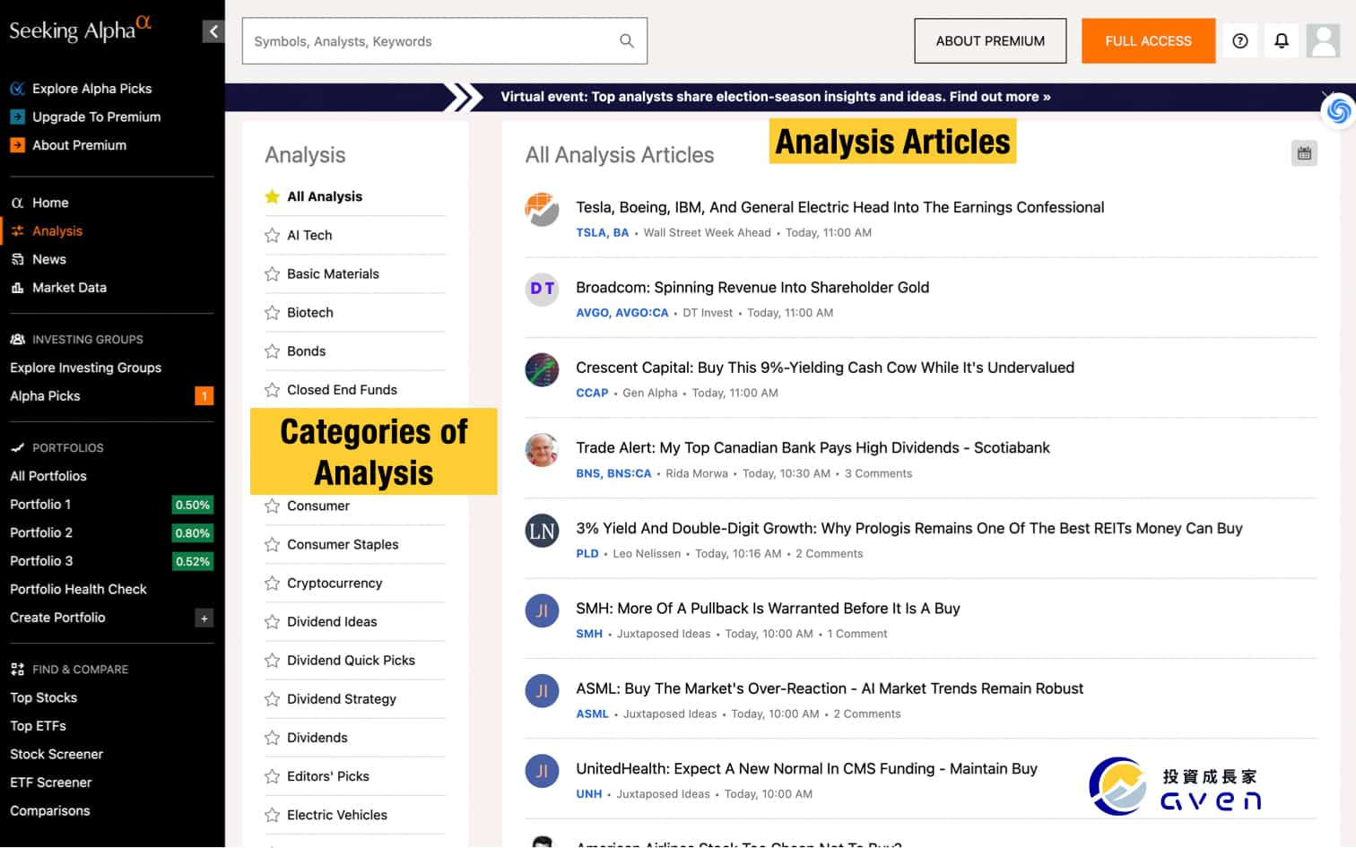Star the Dividend Ideas category
This screenshot has width=1356, height=848.
click(273, 621)
